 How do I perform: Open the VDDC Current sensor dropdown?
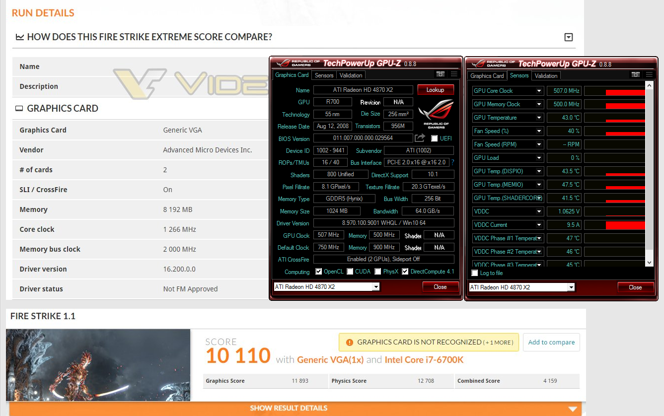[539, 225]
